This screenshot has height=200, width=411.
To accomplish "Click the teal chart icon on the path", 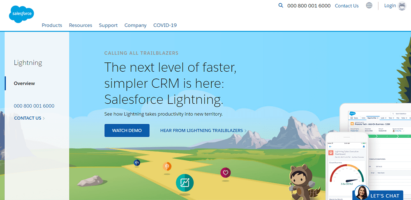I will point(185,182).
